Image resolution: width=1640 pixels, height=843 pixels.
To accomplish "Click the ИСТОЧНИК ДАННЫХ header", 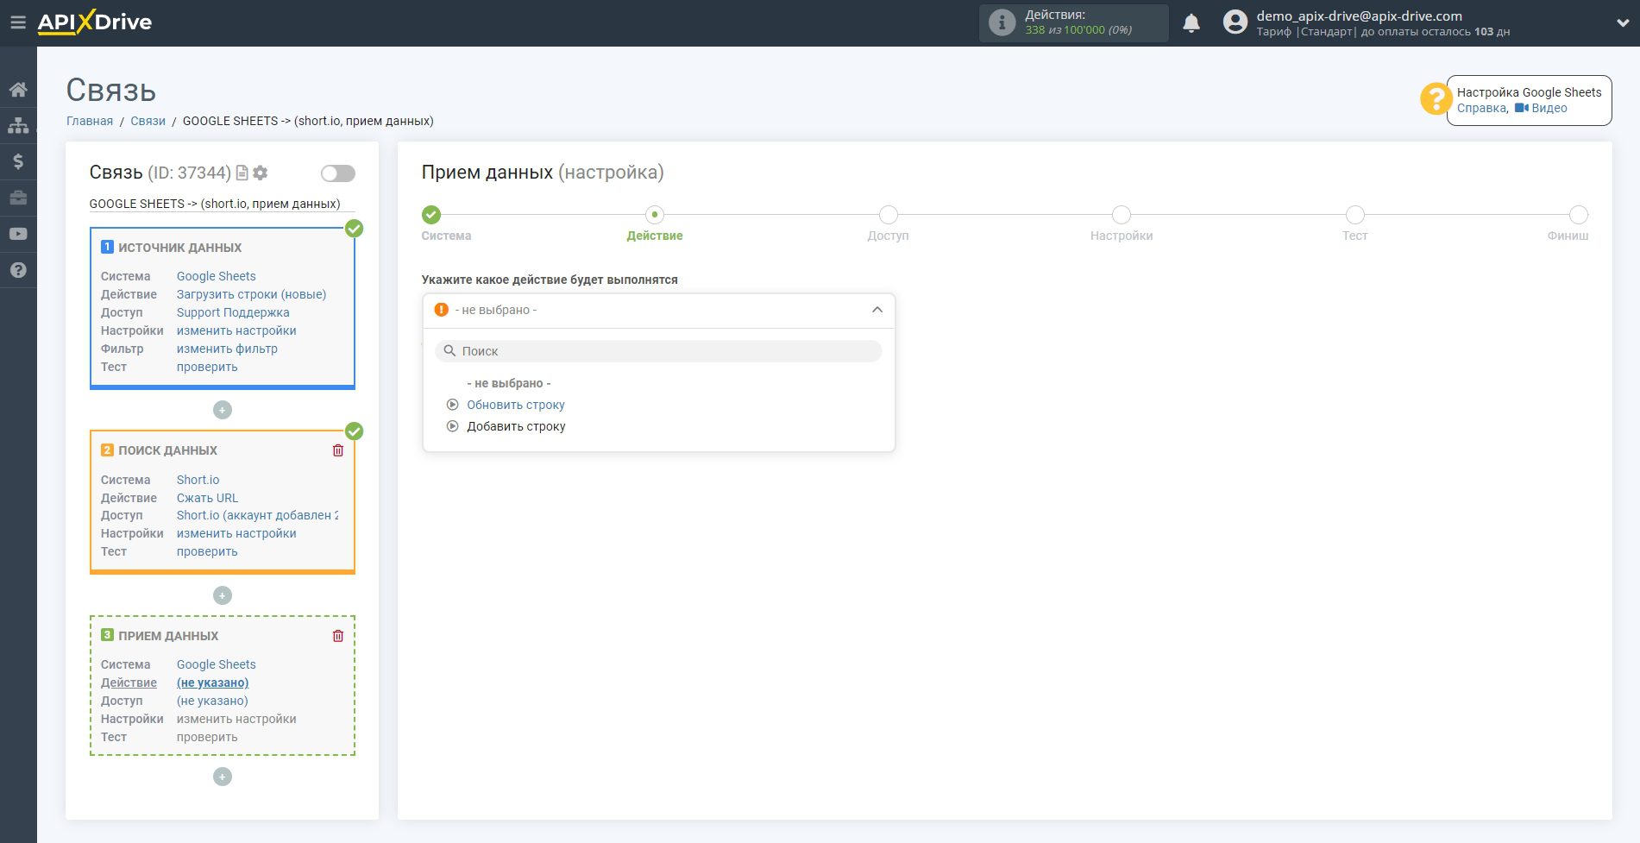I will click(x=179, y=248).
